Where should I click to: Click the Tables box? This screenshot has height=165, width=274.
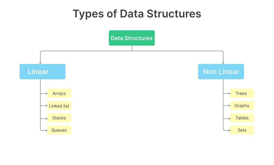(242, 118)
